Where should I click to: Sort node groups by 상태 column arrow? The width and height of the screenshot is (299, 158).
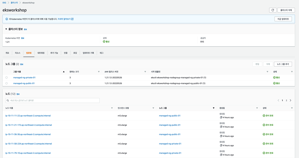coord(292,72)
